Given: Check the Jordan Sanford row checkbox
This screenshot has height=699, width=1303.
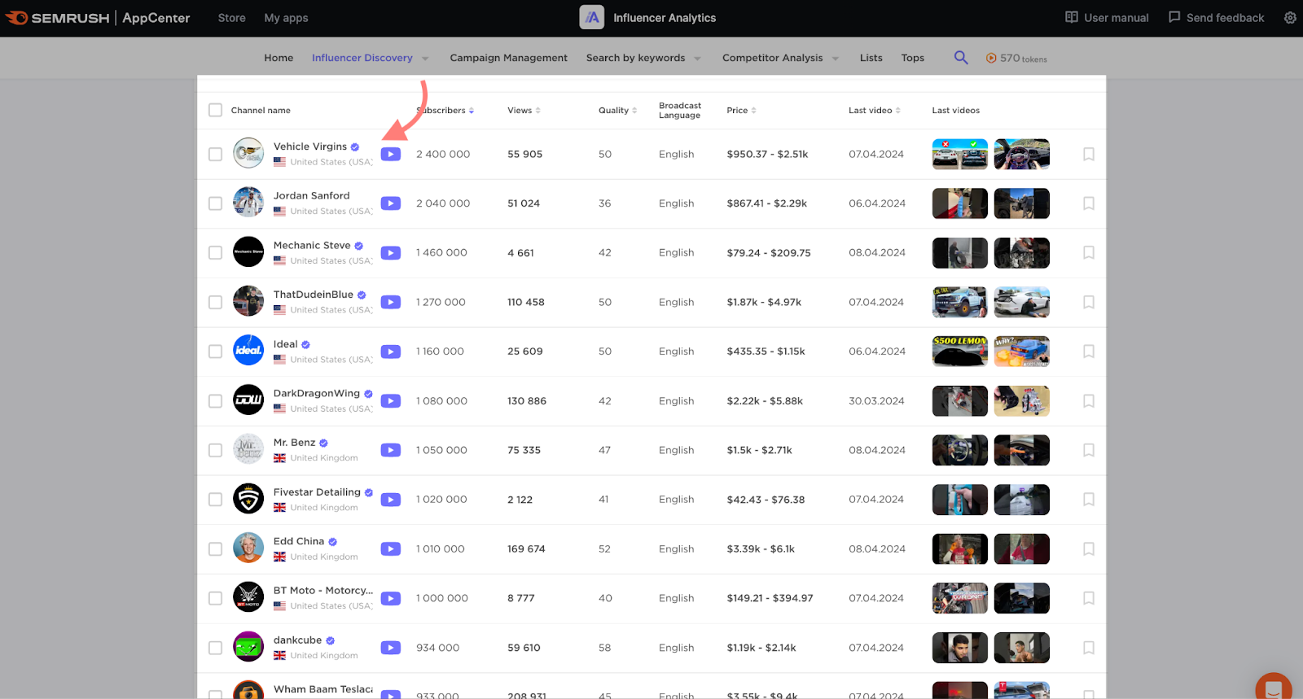Looking at the screenshot, I should pyautogui.click(x=215, y=203).
